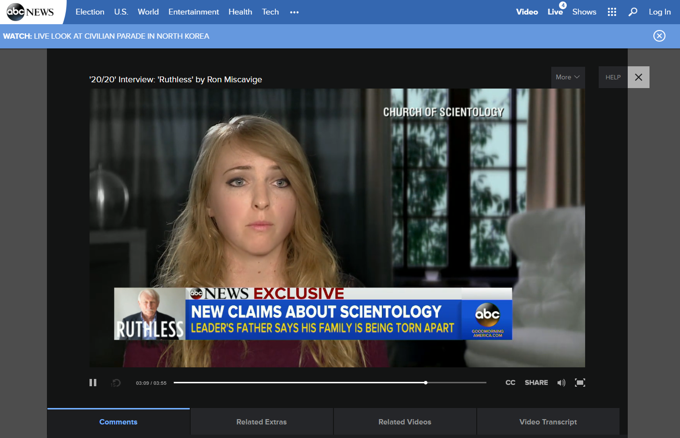
Task: Open the Live streams menu
Action: point(555,12)
